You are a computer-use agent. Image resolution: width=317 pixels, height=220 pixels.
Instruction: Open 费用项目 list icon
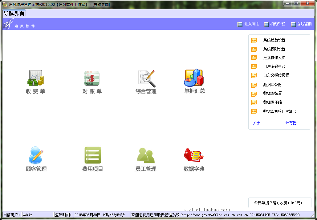pos(93,155)
